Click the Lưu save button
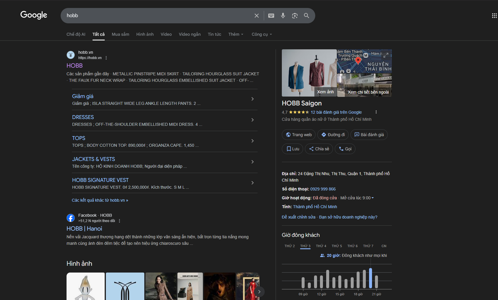The width and height of the screenshot is (498, 300). point(292,149)
